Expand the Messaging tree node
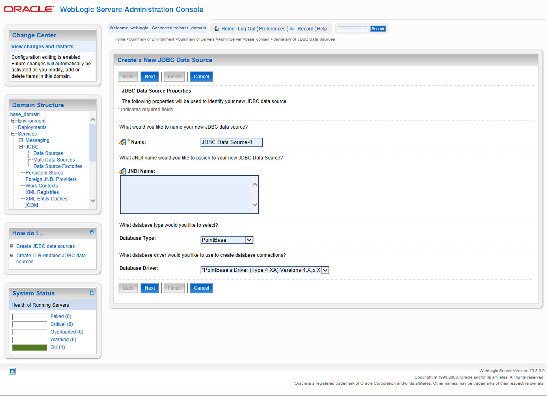547x396 pixels. (21, 140)
